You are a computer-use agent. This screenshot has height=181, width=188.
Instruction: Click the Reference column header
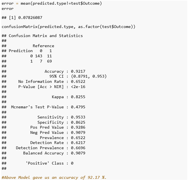coord(44,46)
